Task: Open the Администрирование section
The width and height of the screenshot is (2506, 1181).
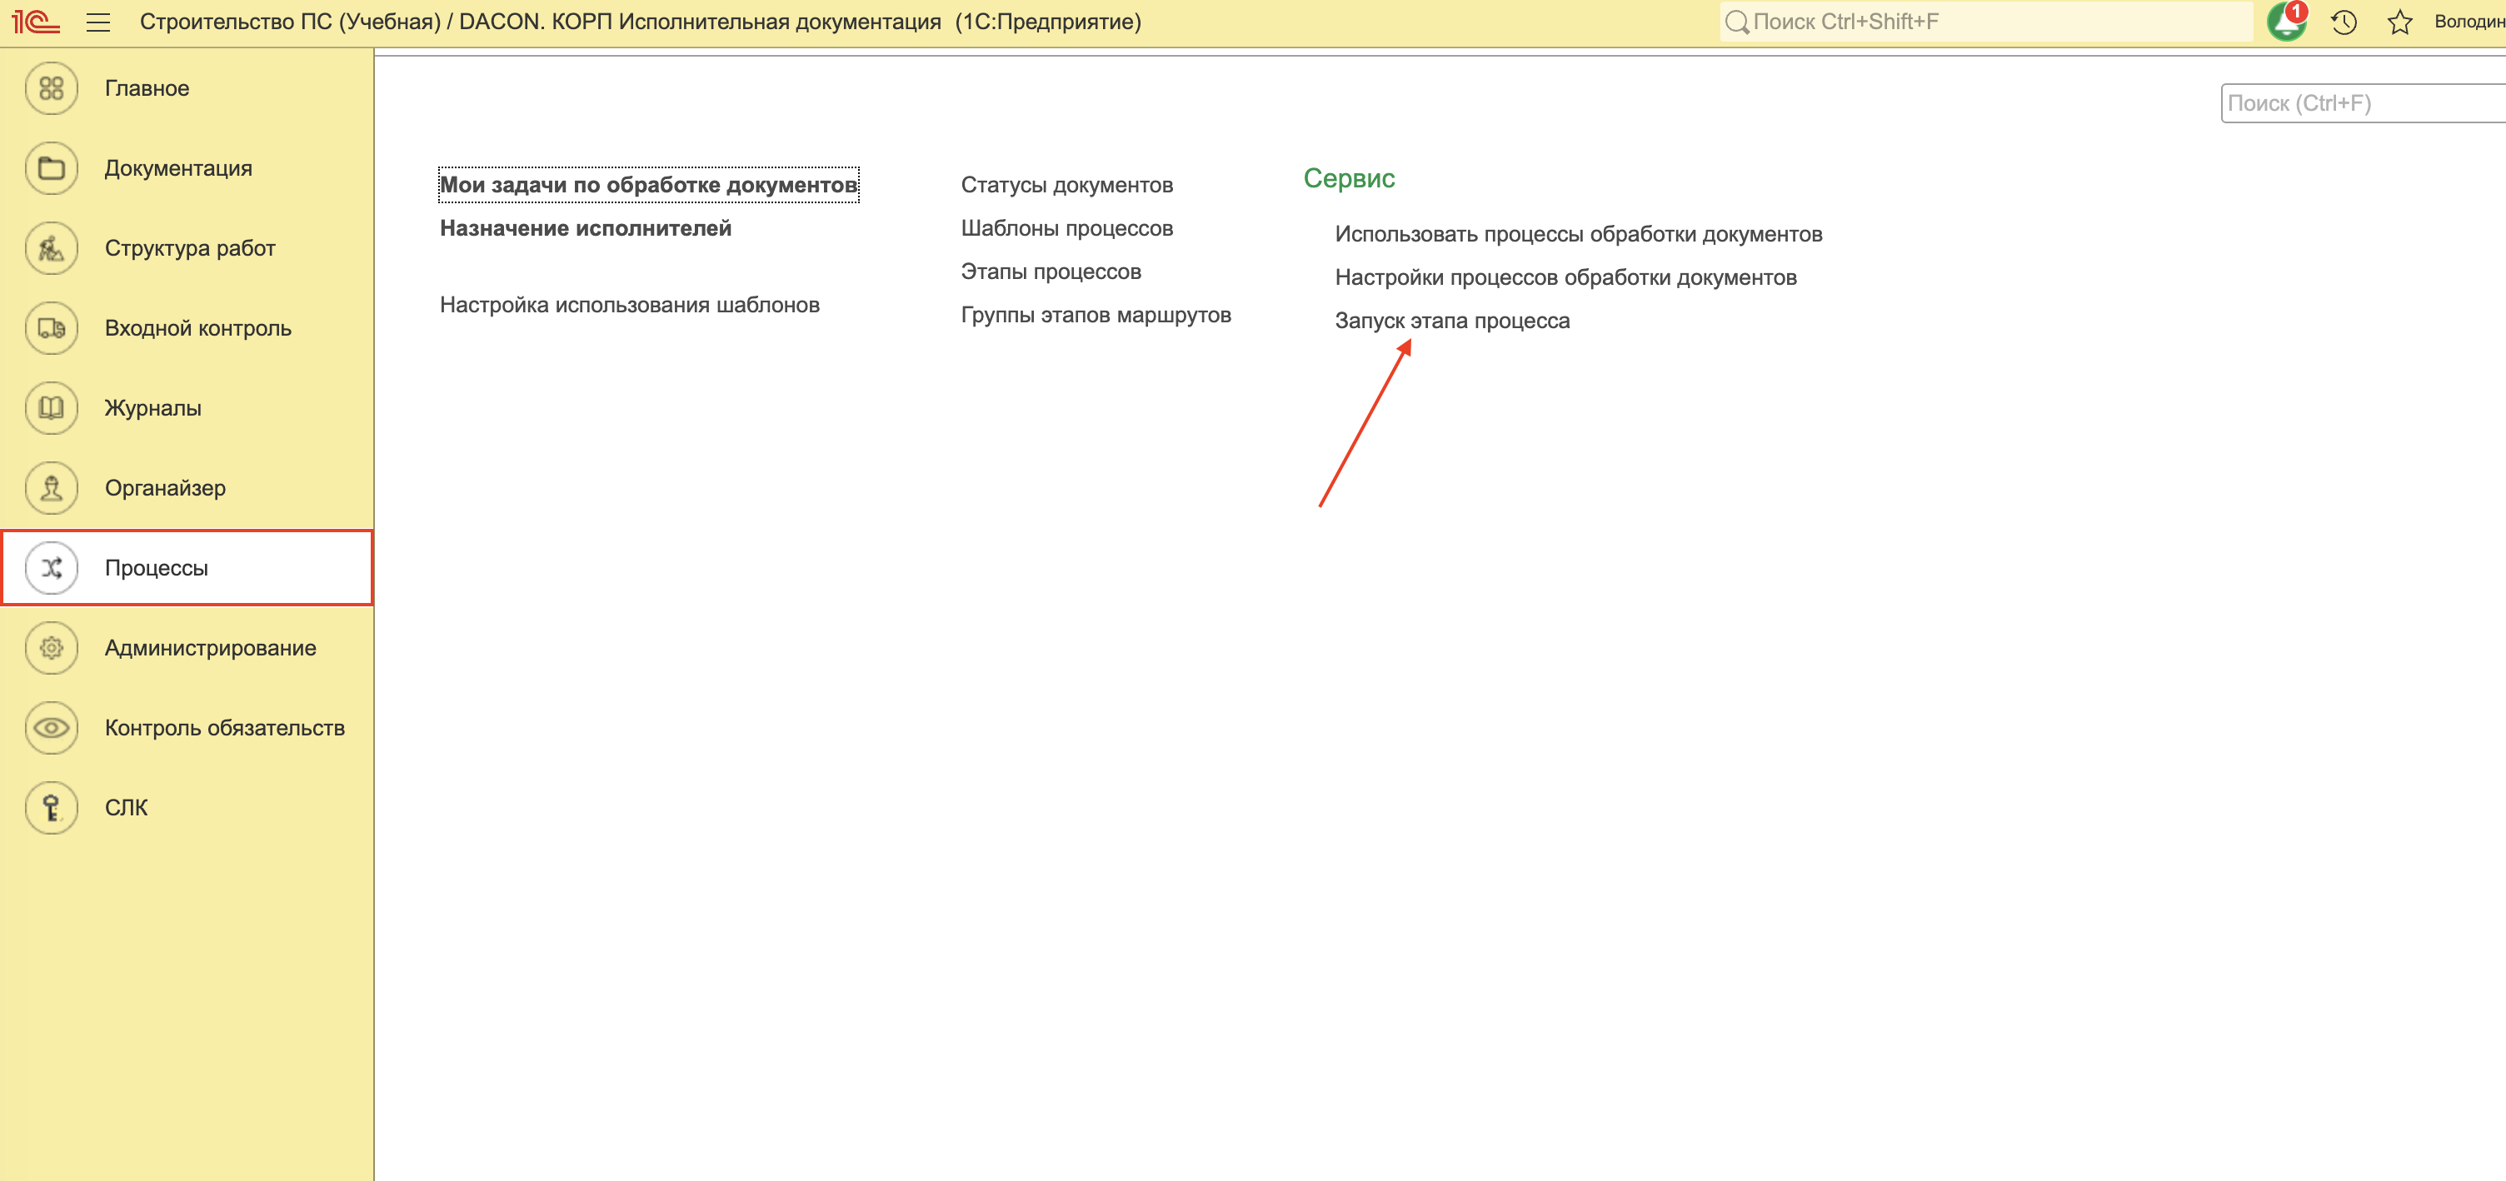Action: coord(210,648)
